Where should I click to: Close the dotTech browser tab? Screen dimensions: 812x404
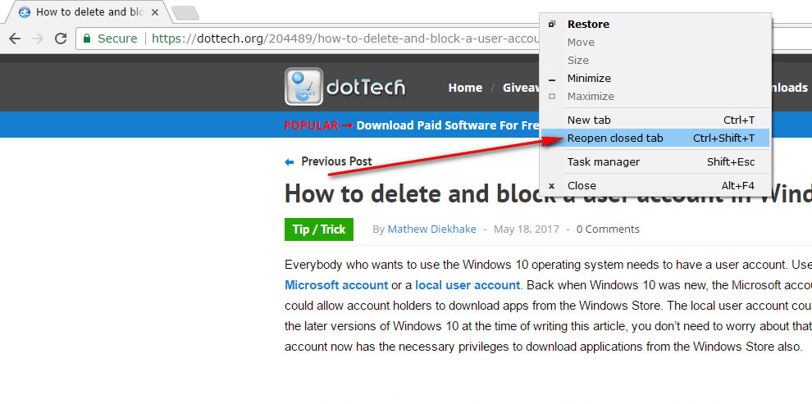[155, 12]
